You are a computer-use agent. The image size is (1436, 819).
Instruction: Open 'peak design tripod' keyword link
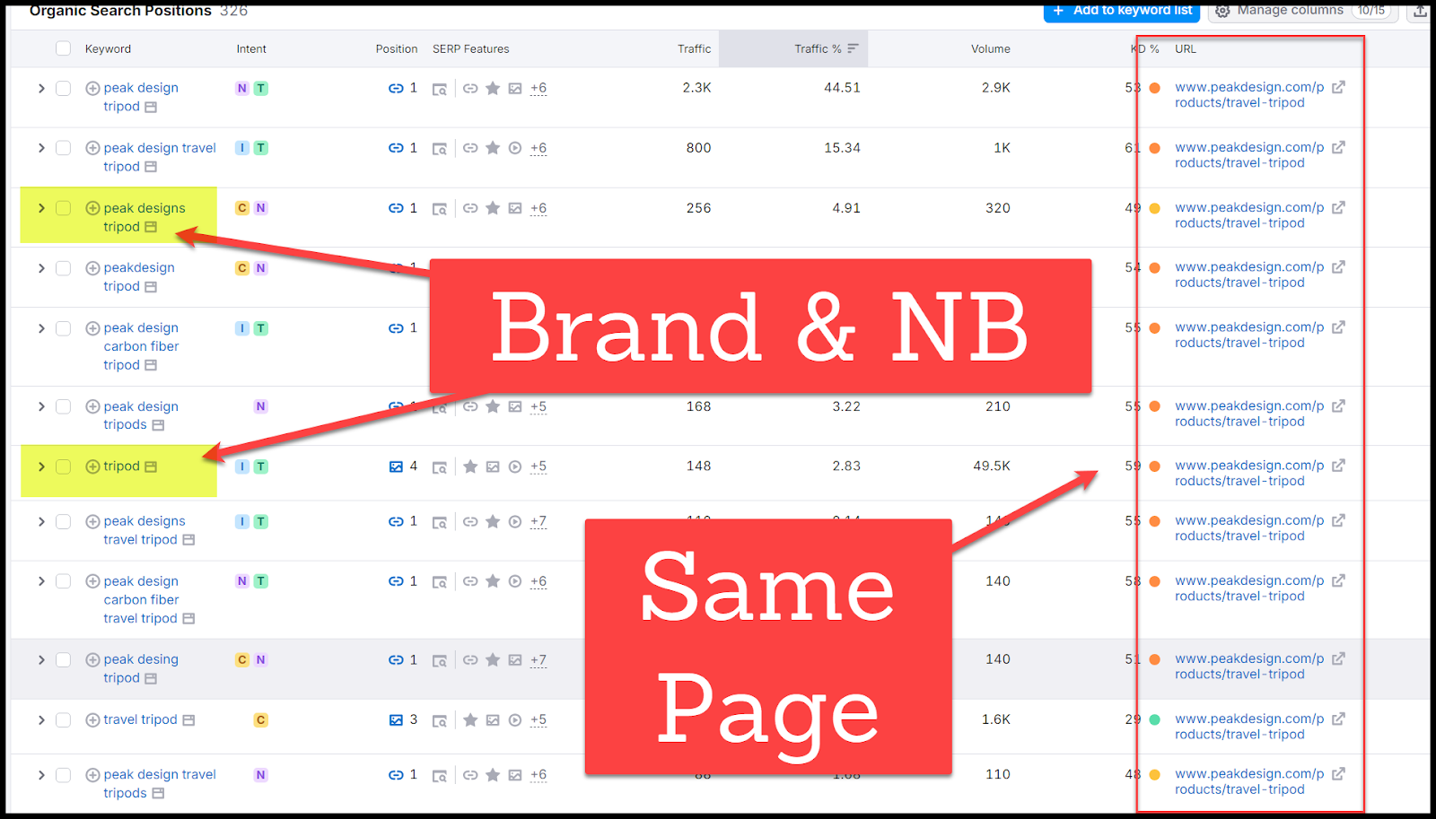tap(140, 97)
